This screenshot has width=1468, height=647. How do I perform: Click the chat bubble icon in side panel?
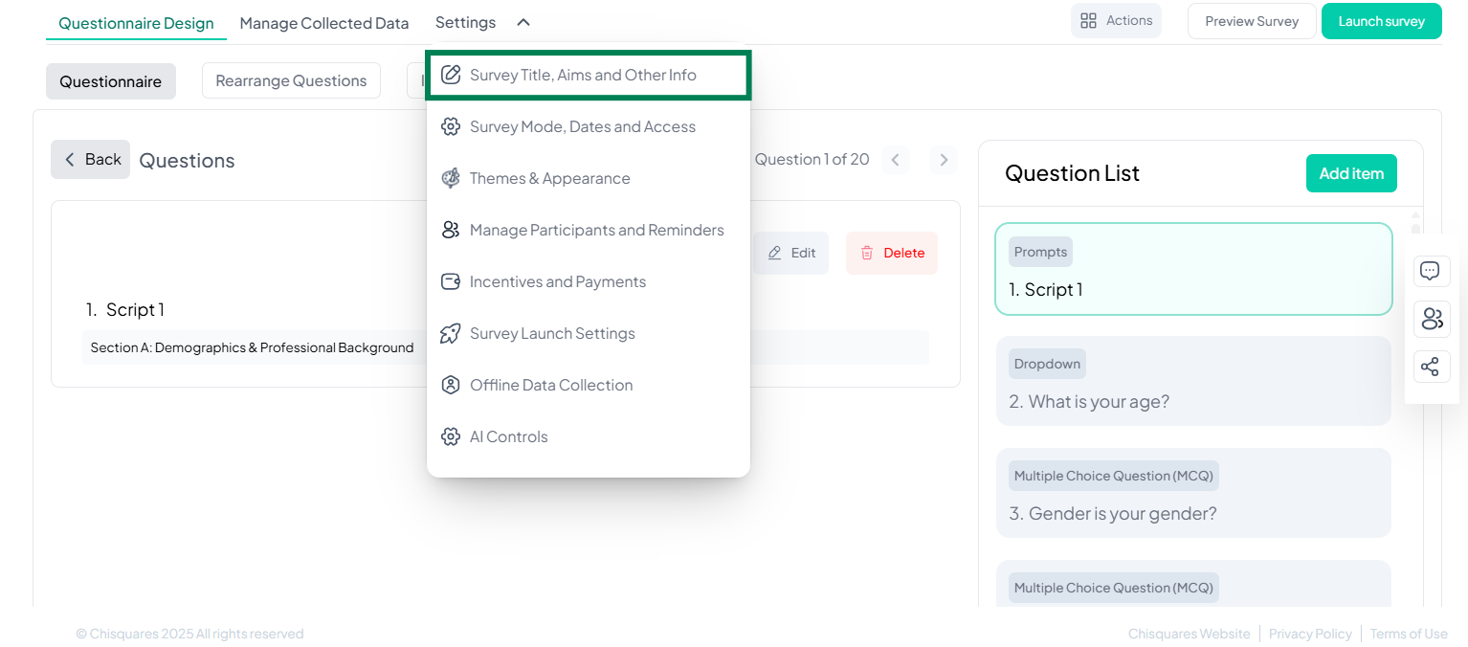(1431, 271)
